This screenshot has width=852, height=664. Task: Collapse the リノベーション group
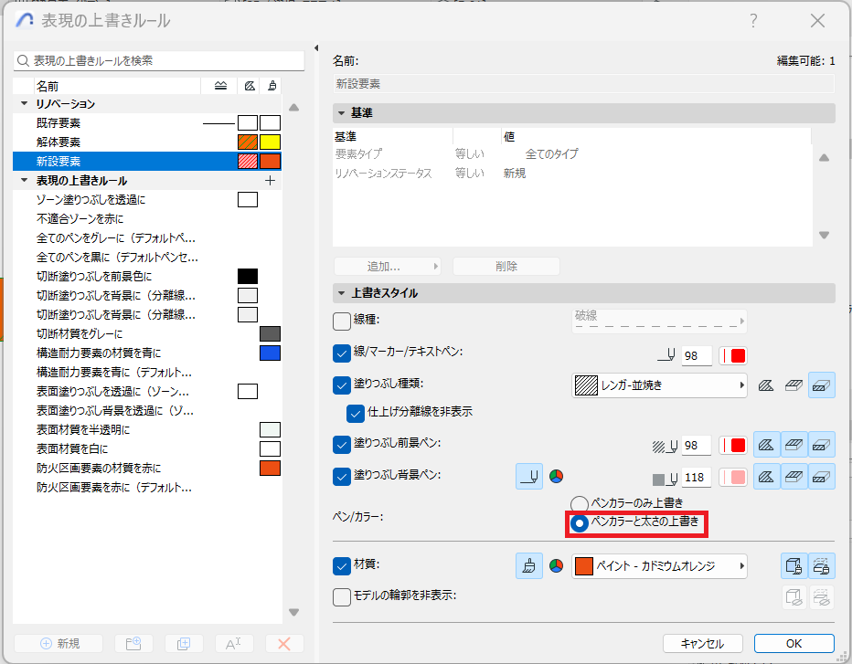tap(24, 103)
